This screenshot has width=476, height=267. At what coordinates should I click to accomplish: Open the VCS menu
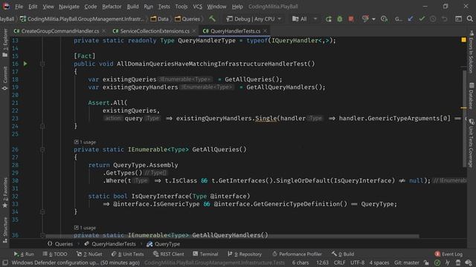(197, 7)
